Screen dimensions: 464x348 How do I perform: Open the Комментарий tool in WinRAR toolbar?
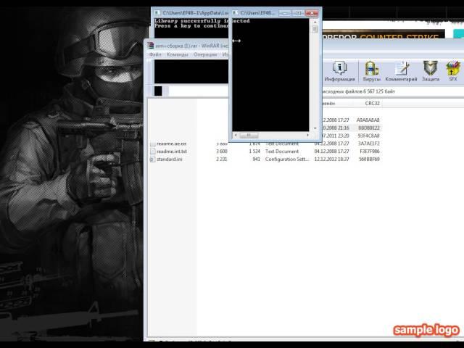point(401,71)
